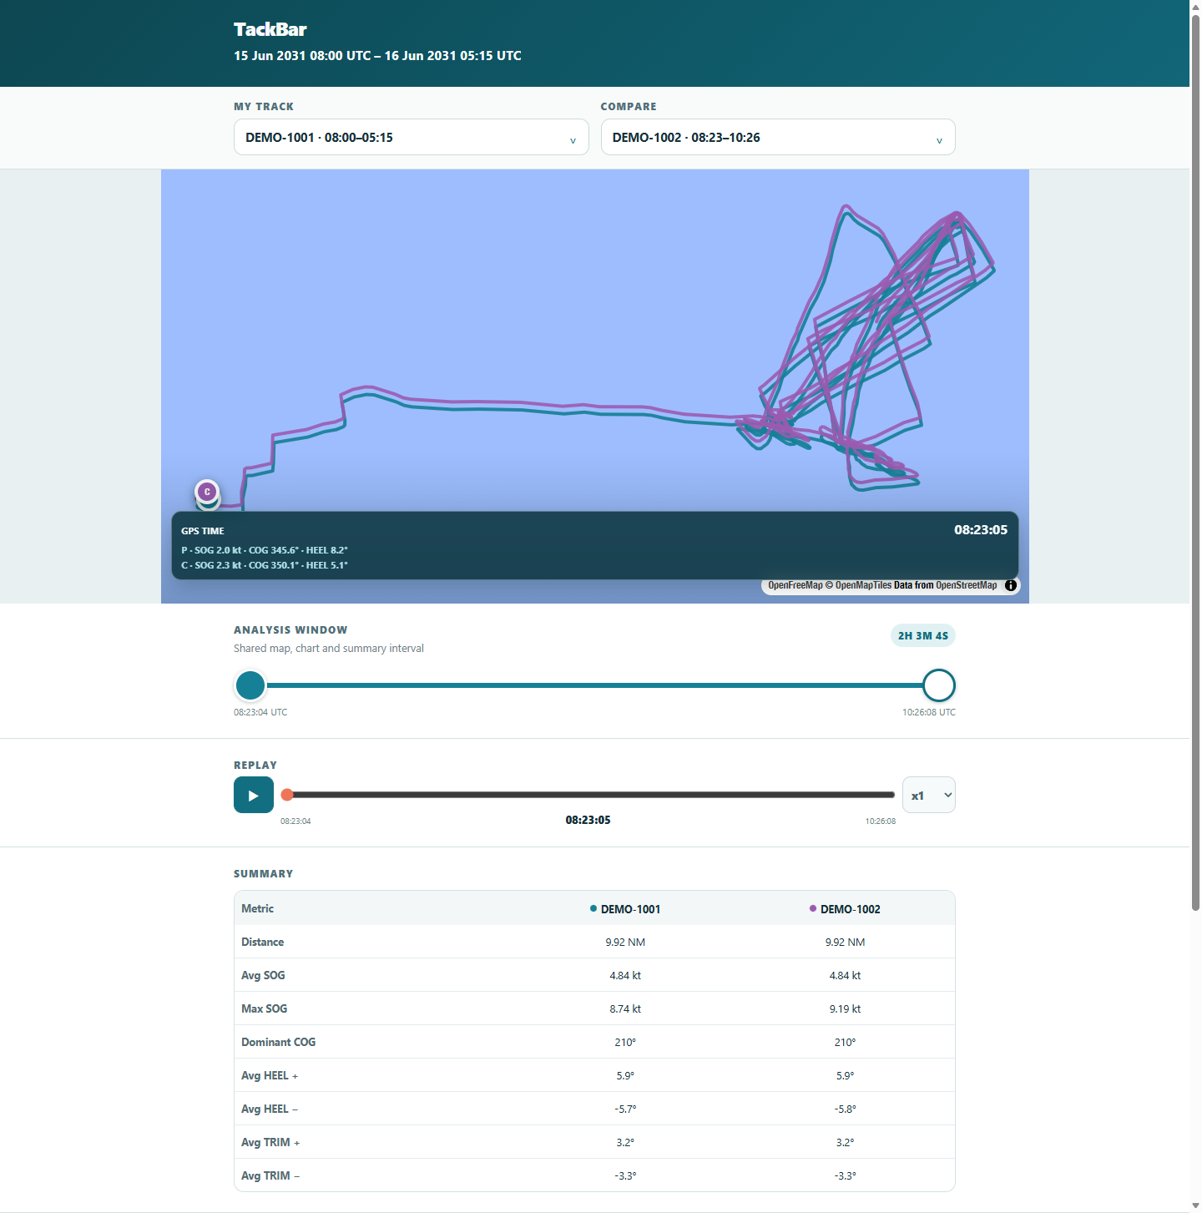The width and height of the screenshot is (1202, 1213).
Task: Click the analysis window range track
Action: pyautogui.click(x=594, y=685)
